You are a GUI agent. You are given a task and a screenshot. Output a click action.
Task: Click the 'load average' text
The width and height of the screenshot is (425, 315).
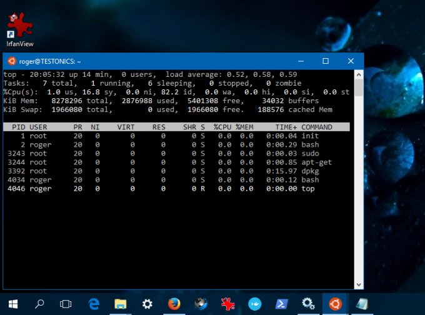pos(194,74)
